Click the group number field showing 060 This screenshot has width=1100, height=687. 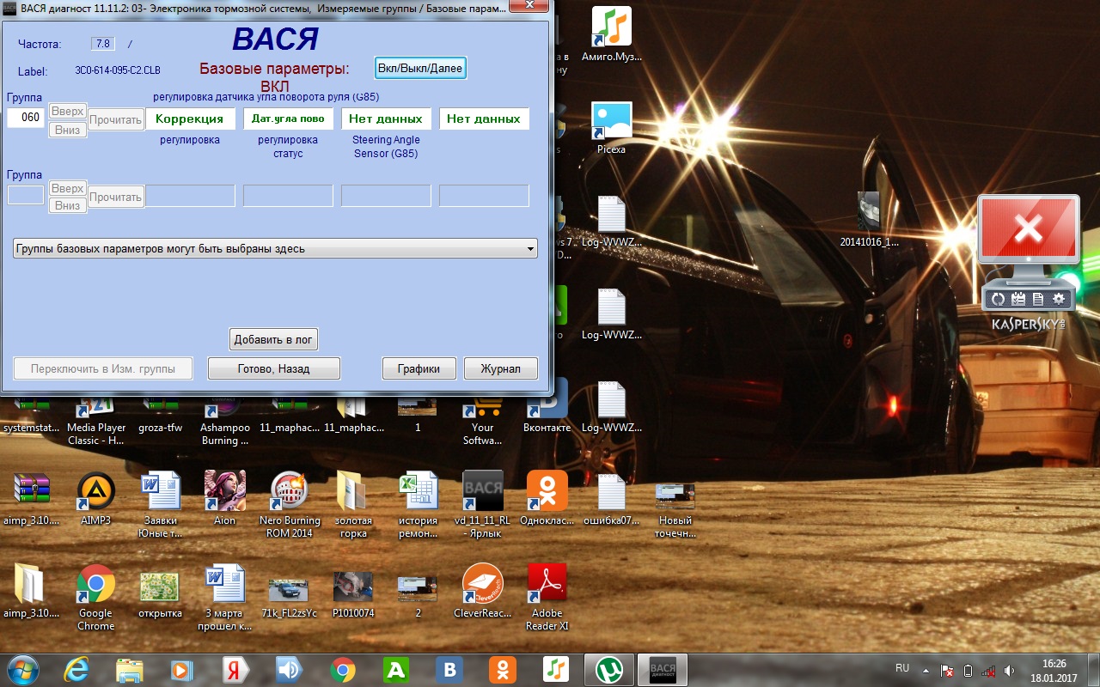[x=26, y=118]
